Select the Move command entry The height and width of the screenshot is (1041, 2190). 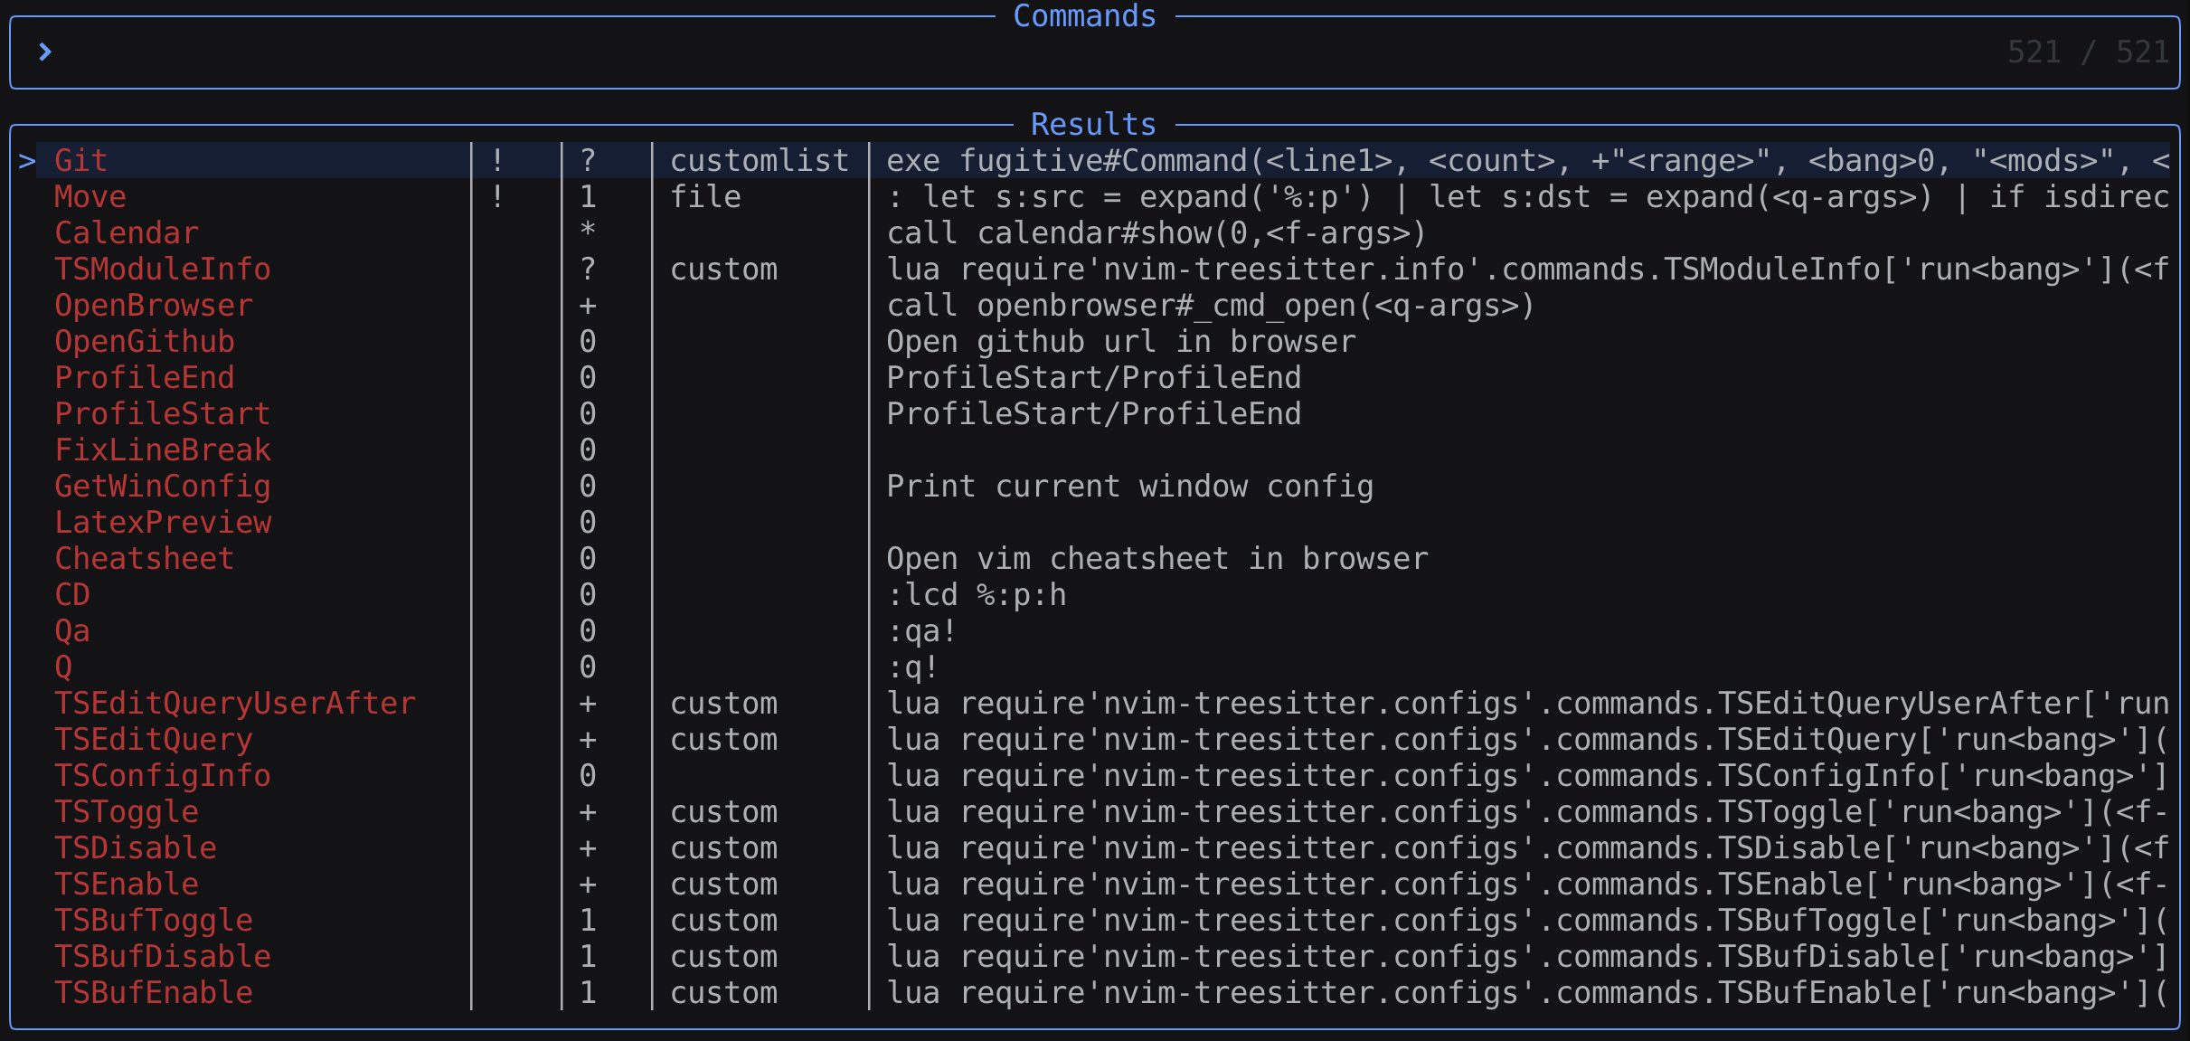click(90, 197)
